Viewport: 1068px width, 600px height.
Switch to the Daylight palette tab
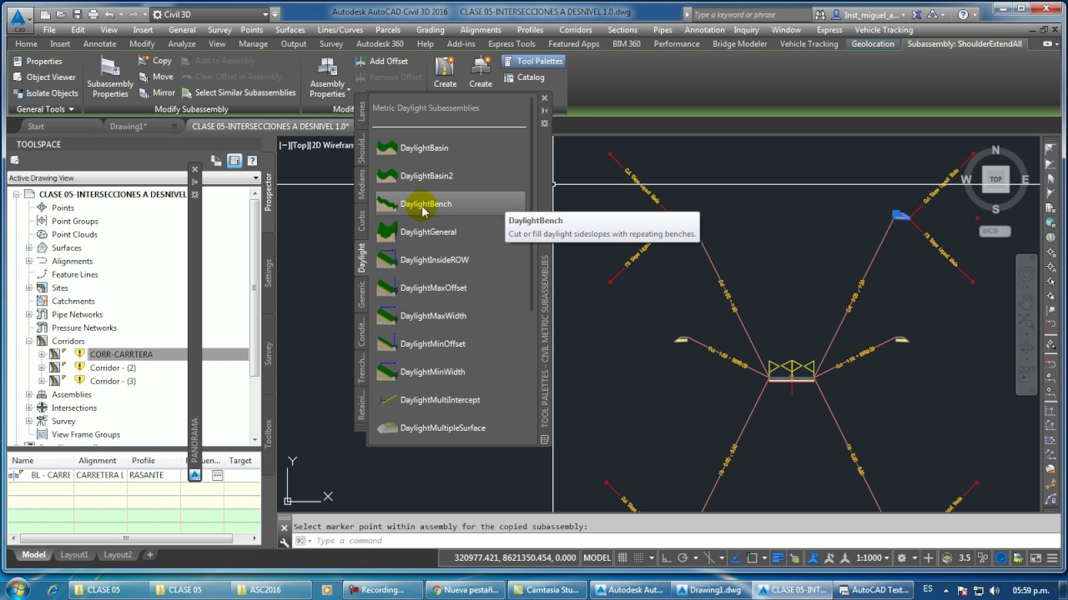point(362,257)
